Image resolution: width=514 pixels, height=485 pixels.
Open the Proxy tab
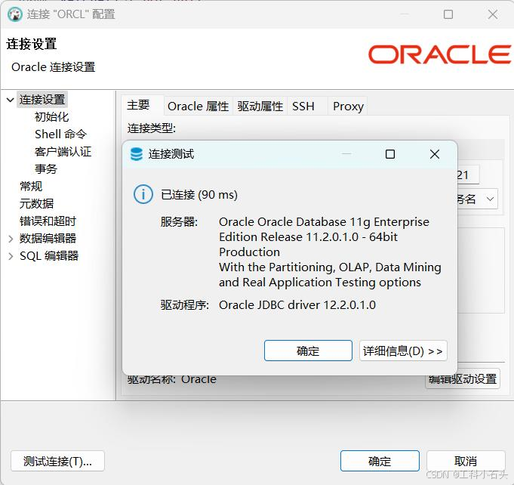[348, 107]
